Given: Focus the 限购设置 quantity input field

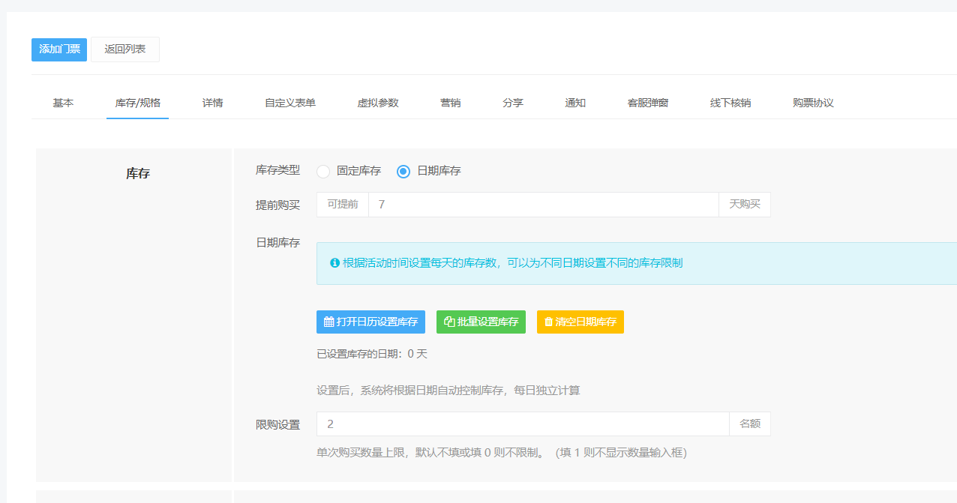Looking at the screenshot, I should tap(523, 424).
